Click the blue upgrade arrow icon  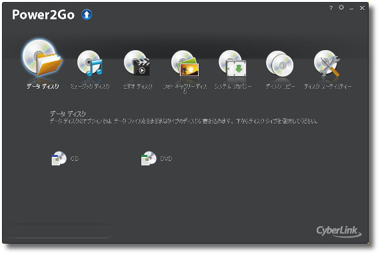[x=87, y=15]
